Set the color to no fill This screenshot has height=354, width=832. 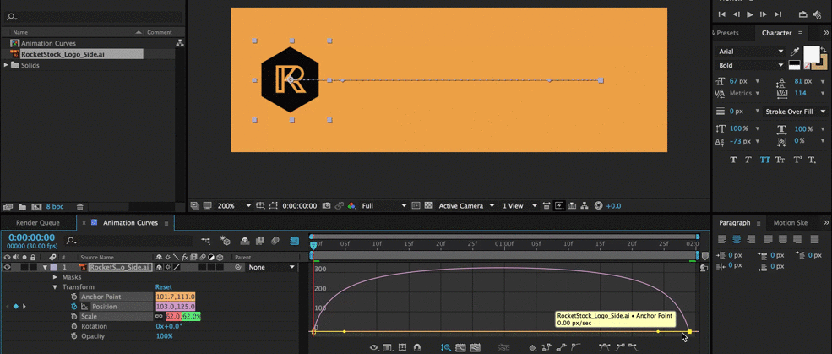point(807,67)
